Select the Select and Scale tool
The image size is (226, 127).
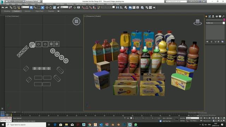coord(54,7)
